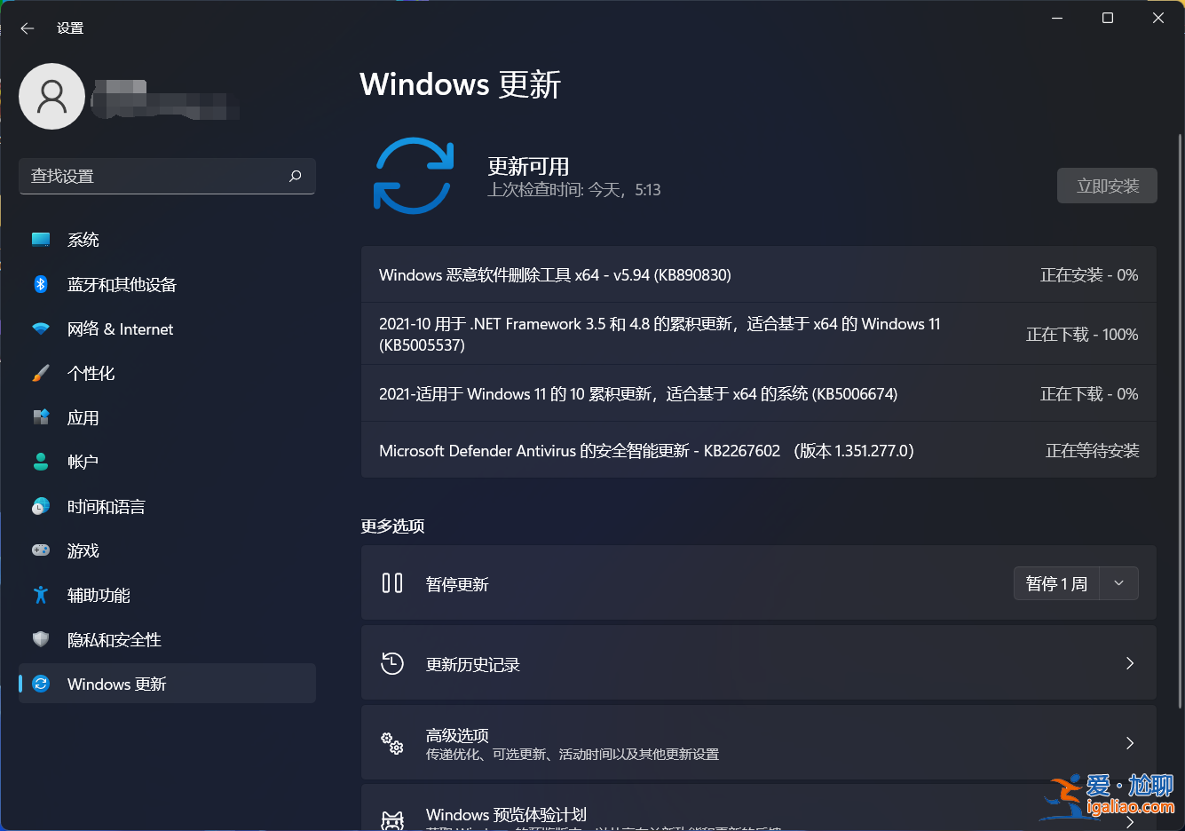Click the clock icon on 更新历史记录

point(391,663)
